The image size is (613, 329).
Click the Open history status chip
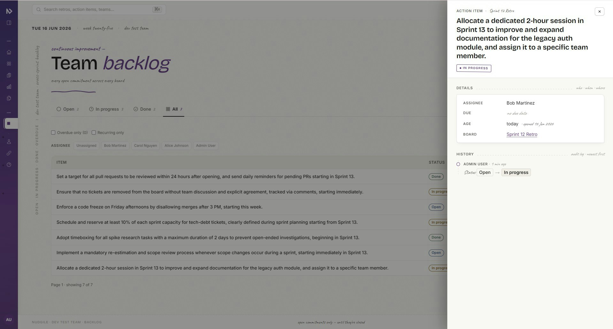pyautogui.click(x=485, y=172)
